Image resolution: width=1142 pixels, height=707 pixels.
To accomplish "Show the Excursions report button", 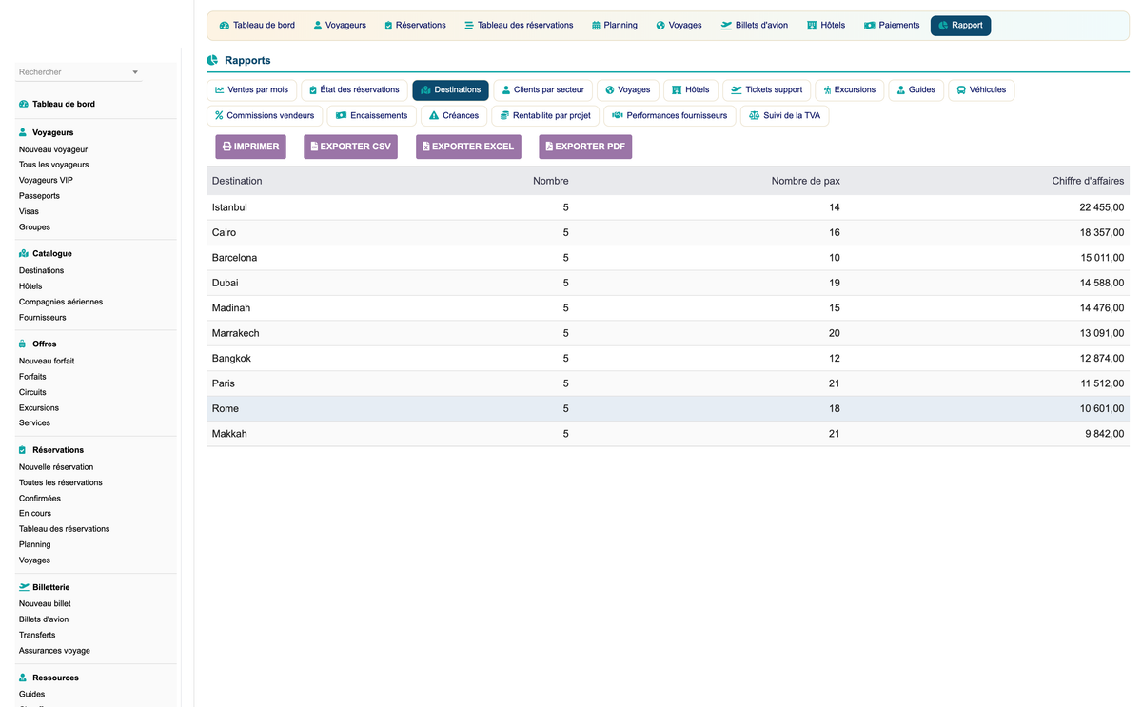I will tap(850, 90).
